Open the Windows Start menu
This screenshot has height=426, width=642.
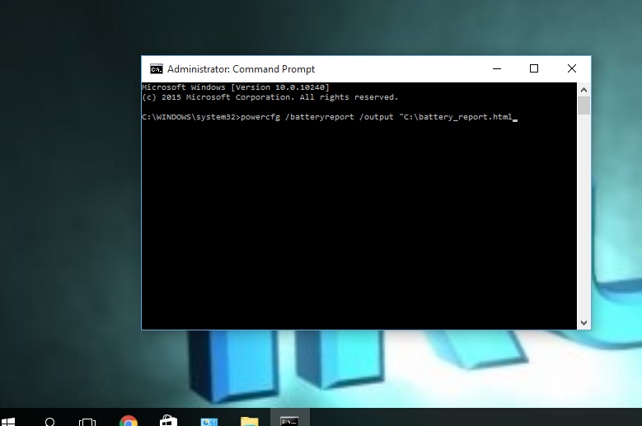[x=8, y=421]
